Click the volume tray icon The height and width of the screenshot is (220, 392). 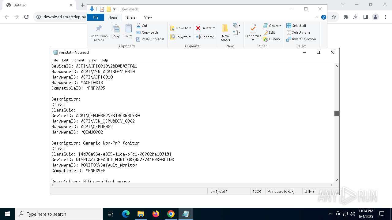tap(352, 214)
